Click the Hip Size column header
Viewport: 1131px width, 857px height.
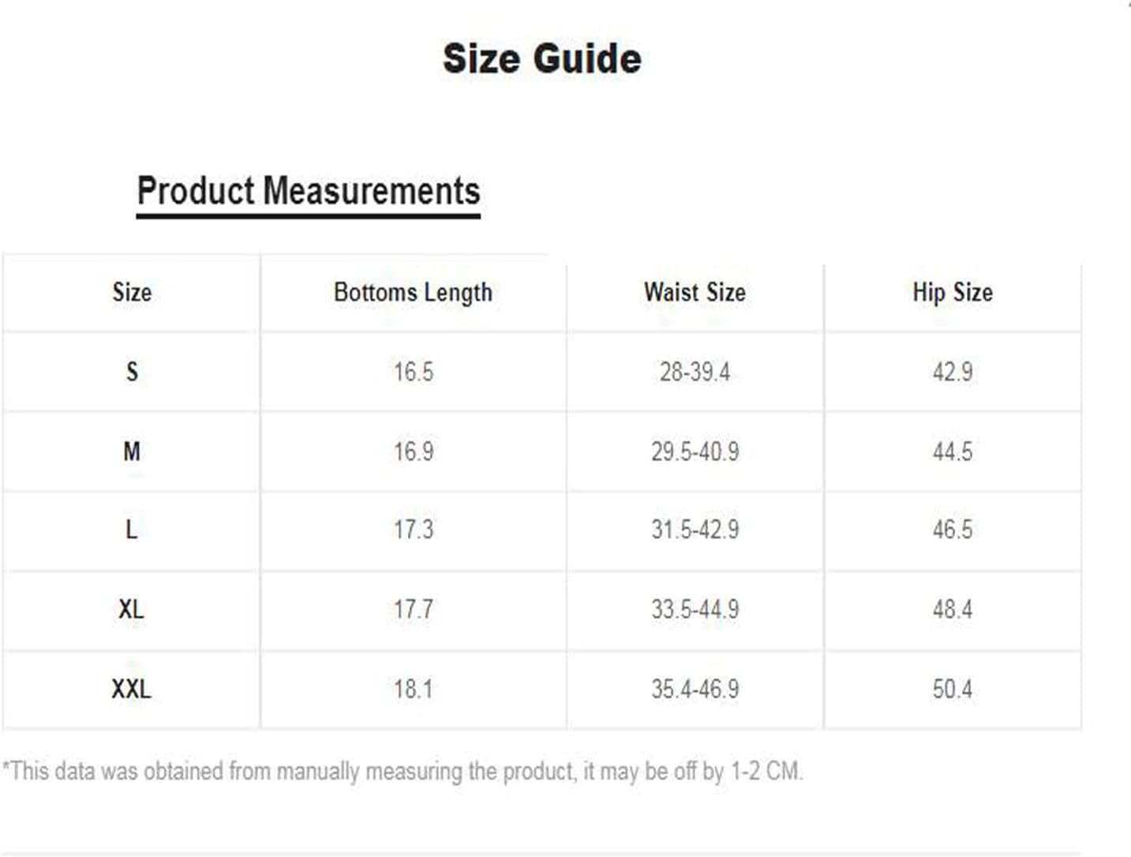(x=953, y=293)
